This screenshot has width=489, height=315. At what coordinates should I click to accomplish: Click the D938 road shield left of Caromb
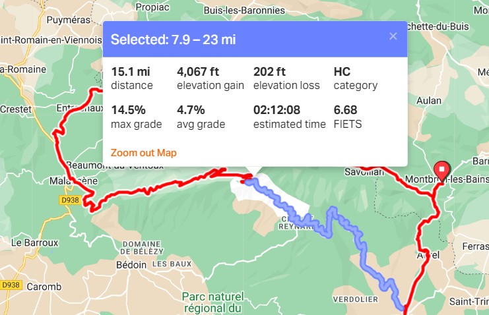point(11,285)
